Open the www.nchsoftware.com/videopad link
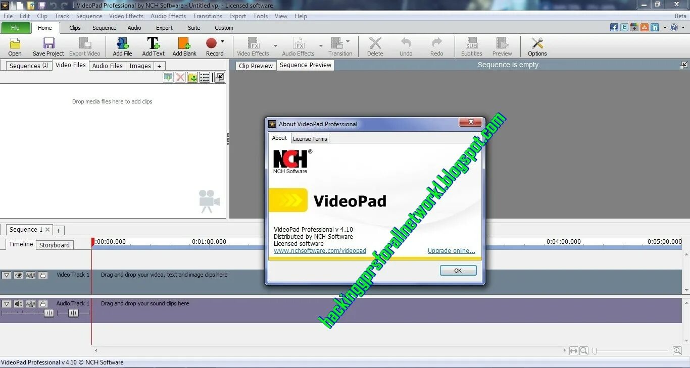This screenshot has height=368, width=690. pos(320,251)
